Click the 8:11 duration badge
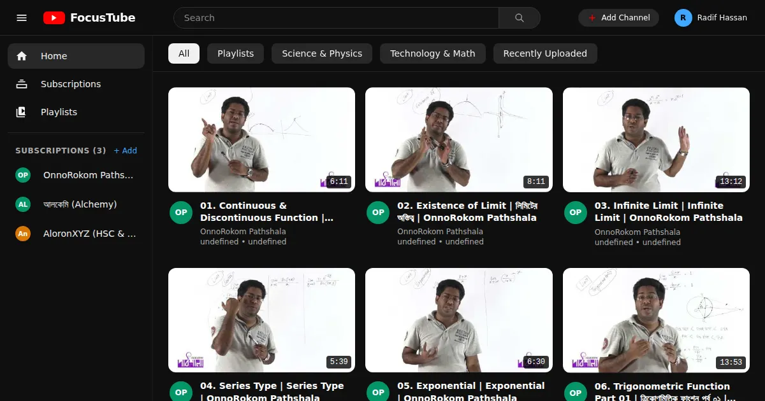The image size is (765, 401). tap(536, 181)
